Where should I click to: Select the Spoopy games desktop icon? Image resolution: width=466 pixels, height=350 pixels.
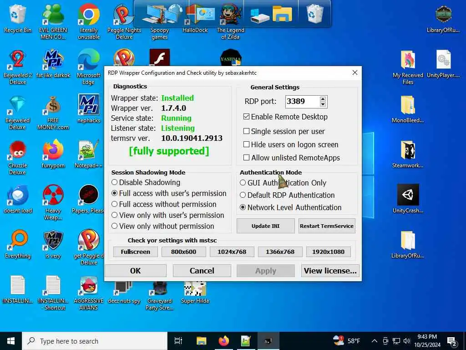[160, 21]
